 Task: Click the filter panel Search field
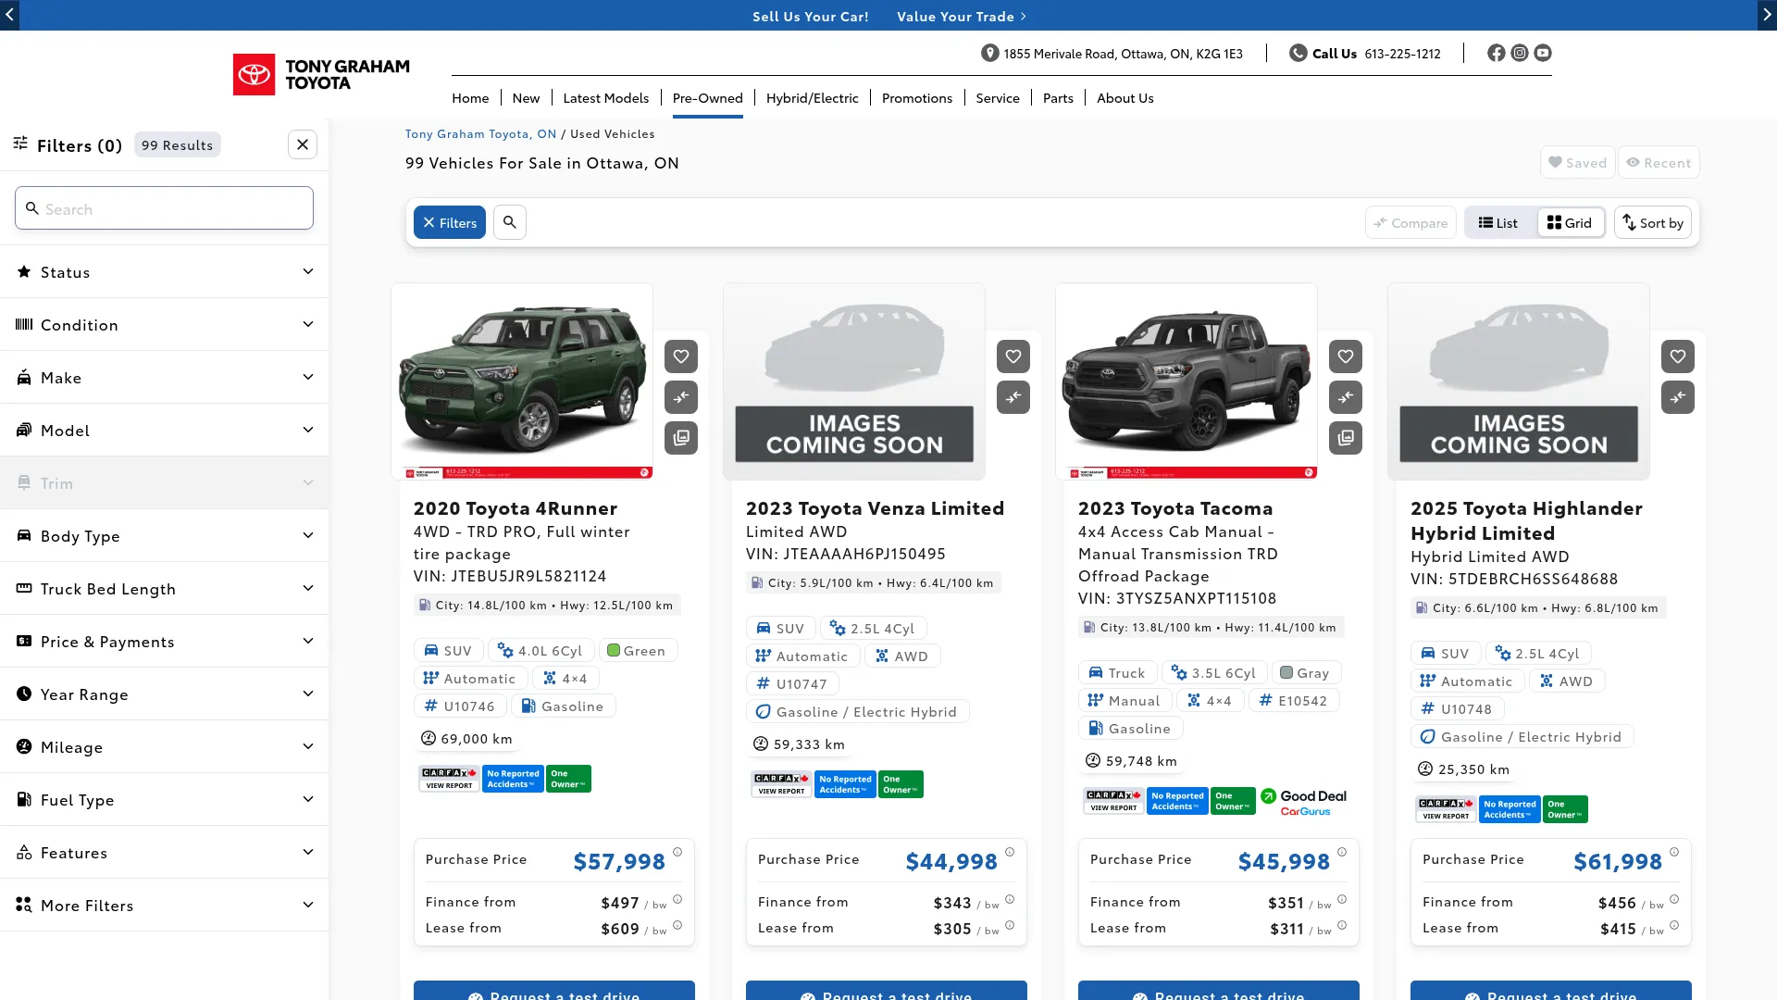point(164,208)
